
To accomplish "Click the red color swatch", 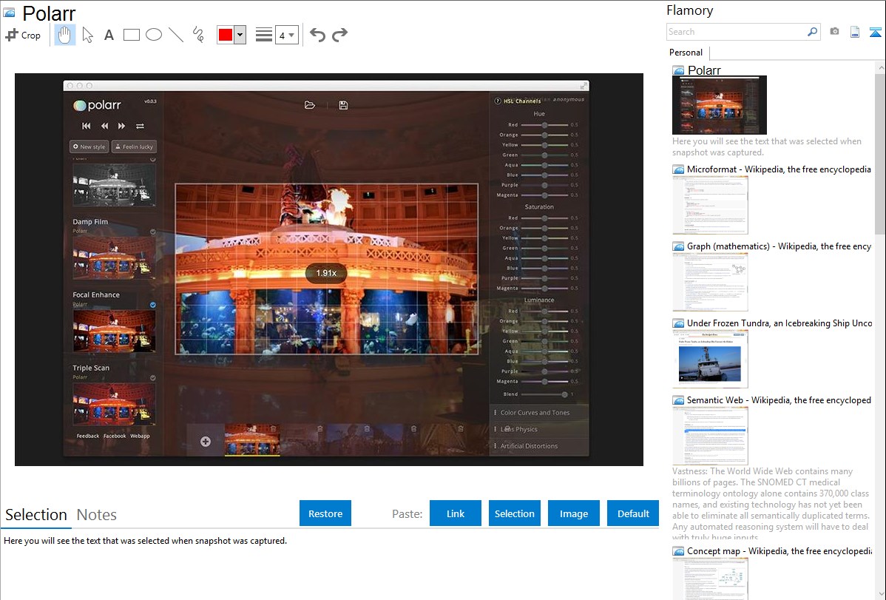I will pos(226,35).
